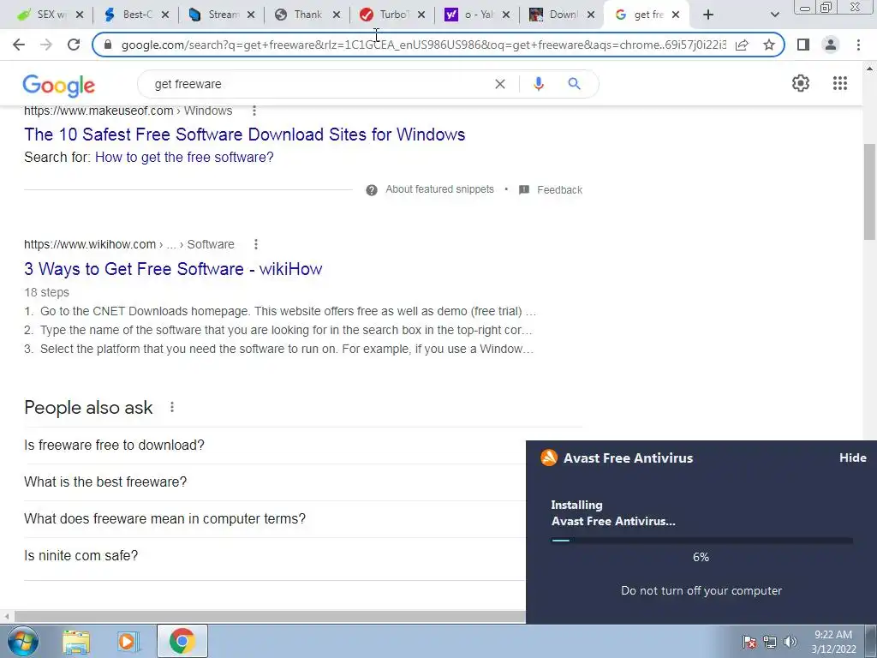Start voice search with the microphone

tap(539, 84)
